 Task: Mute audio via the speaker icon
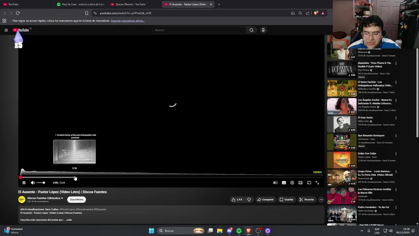33,183
